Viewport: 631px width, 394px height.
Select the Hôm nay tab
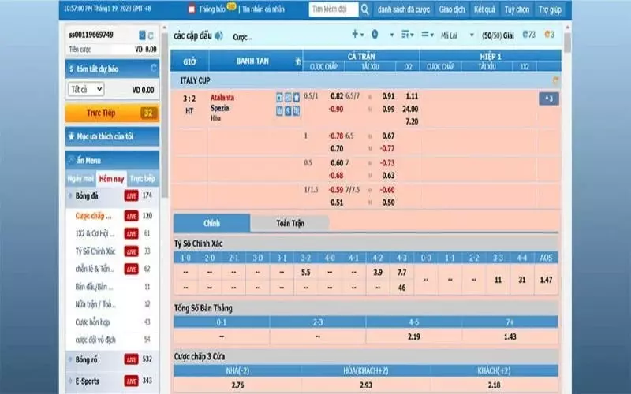111,179
